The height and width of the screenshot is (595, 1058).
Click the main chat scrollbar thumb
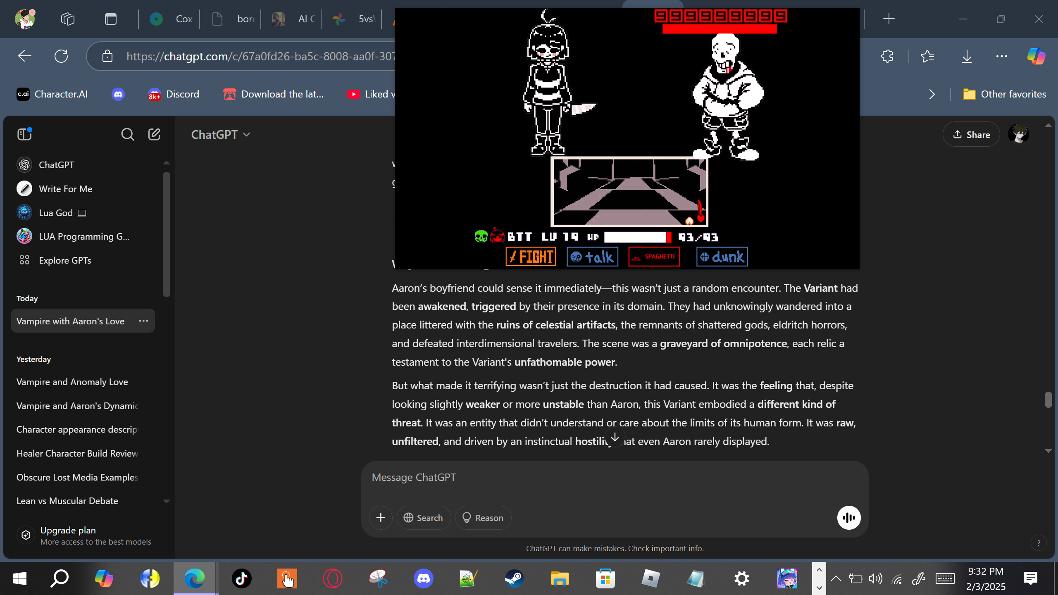[x=1048, y=400]
